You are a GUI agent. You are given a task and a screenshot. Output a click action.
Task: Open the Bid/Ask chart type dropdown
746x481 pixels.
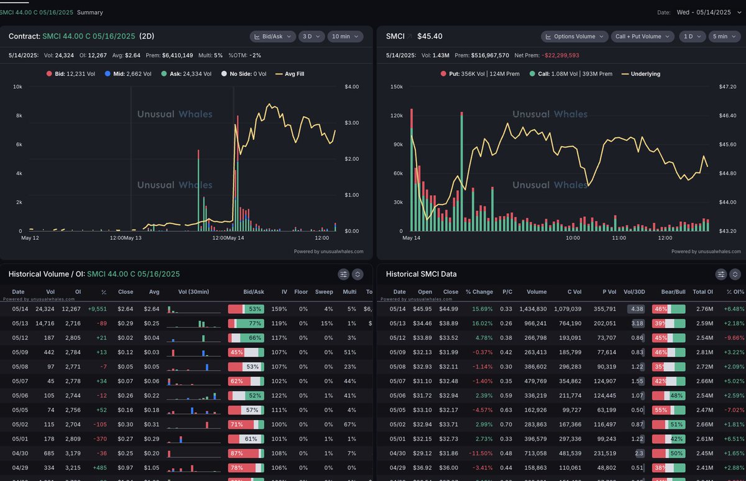[272, 36]
